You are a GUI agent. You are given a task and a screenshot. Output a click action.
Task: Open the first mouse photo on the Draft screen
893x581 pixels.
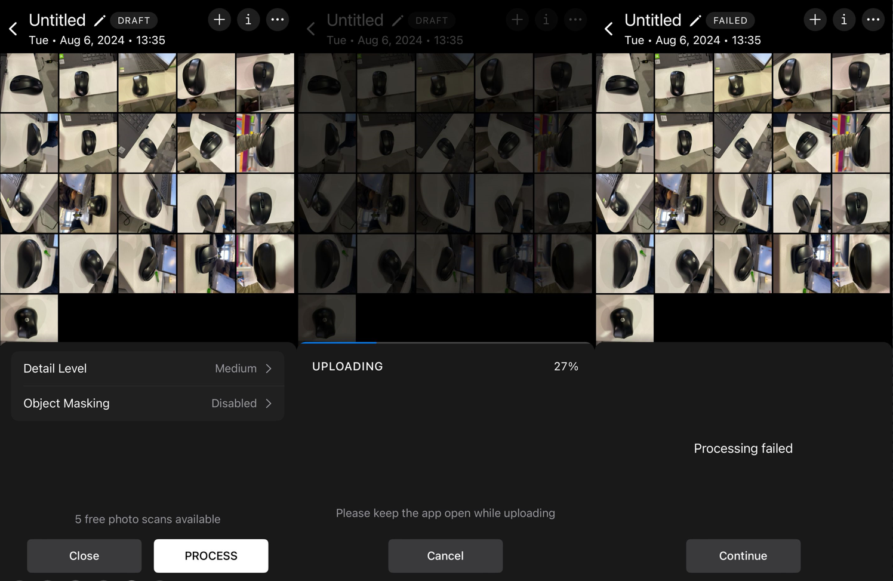click(29, 82)
